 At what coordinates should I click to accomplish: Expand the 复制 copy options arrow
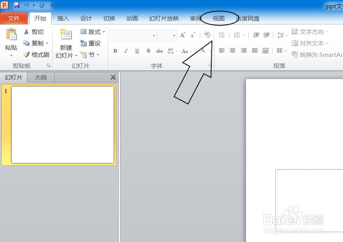[x=47, y=43]
